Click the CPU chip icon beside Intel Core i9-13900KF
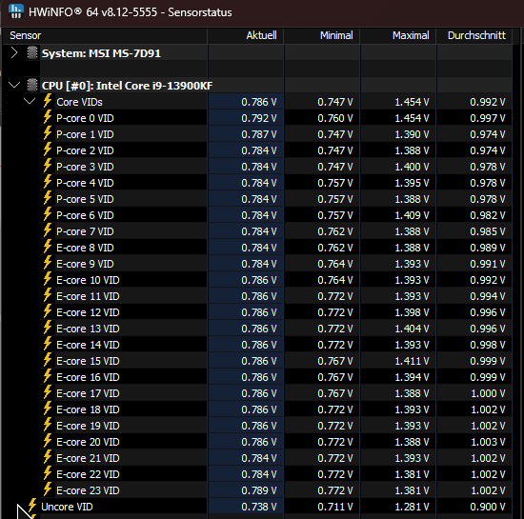524x519 pixels. 32,85
